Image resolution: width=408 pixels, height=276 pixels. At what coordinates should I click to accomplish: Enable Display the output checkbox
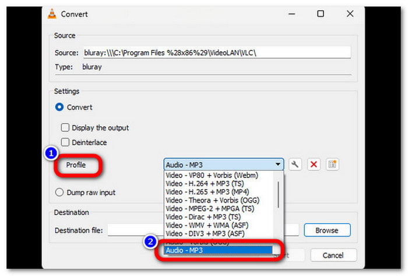tap(65, 128)
